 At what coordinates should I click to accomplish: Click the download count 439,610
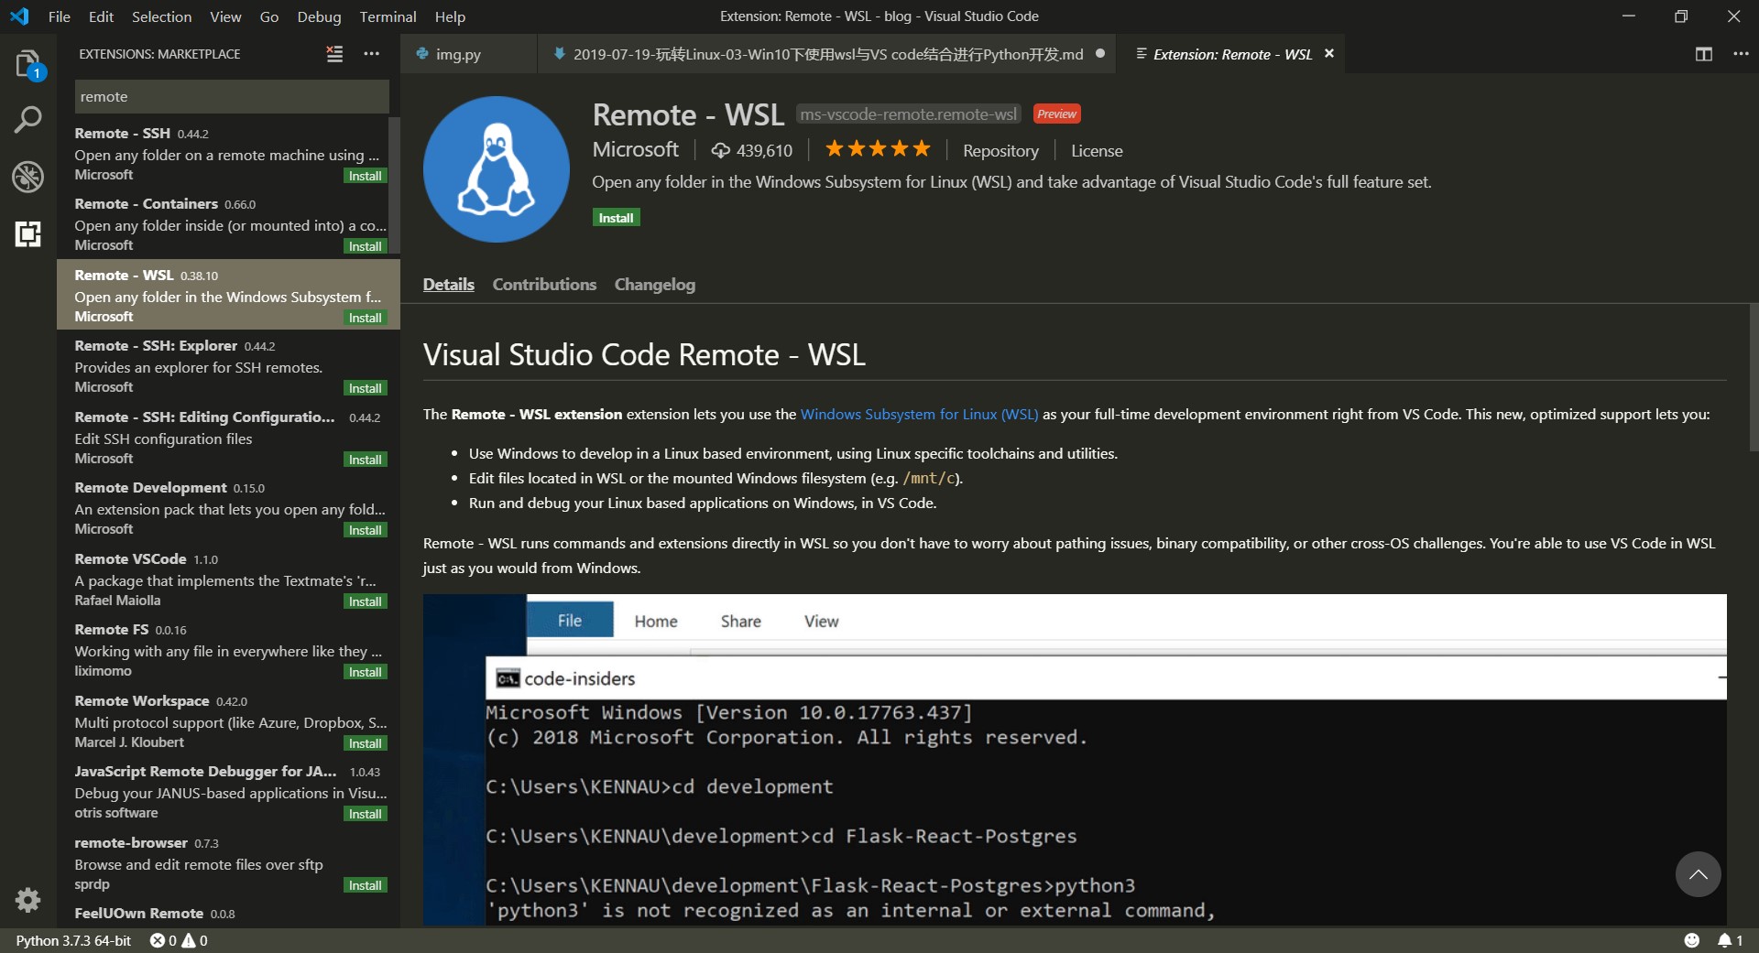(752, 150)
